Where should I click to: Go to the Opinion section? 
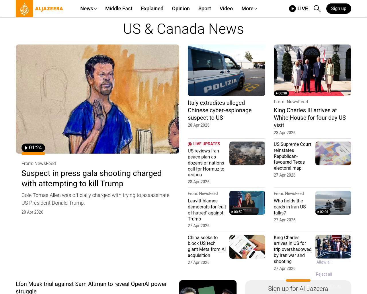[181, 9]
